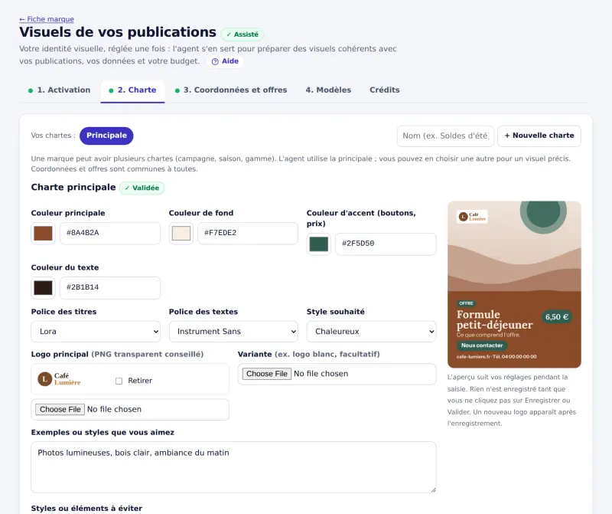This screenshot has height=514, width=612.
Task: Go to the 4. Modèles tab
Action: 328,90
